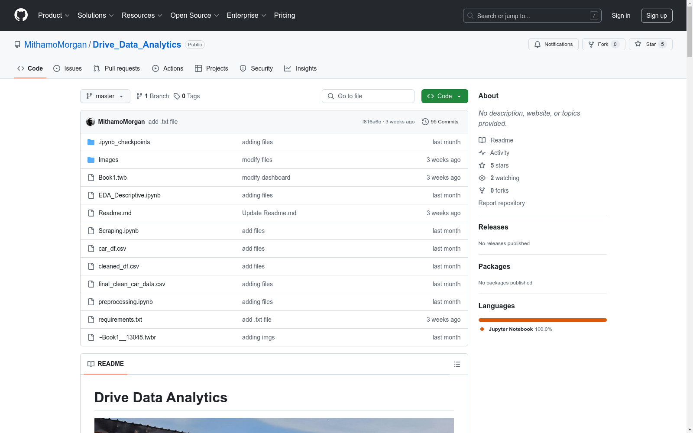Image resolution: width=693 pixels, height=433 pixels.
Task: Click the requirements.txt file icon
Action: (91, 320)
